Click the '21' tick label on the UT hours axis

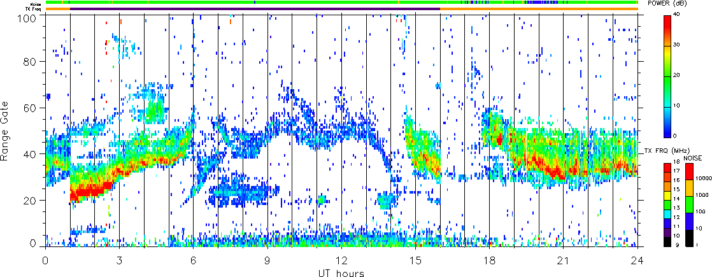[564, 260]
